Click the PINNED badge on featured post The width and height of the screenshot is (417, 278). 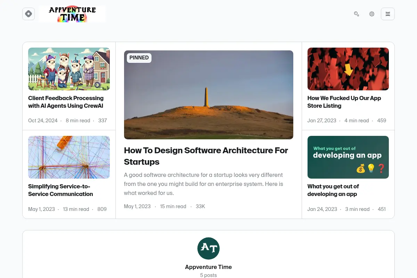click(x=139, y=58)
